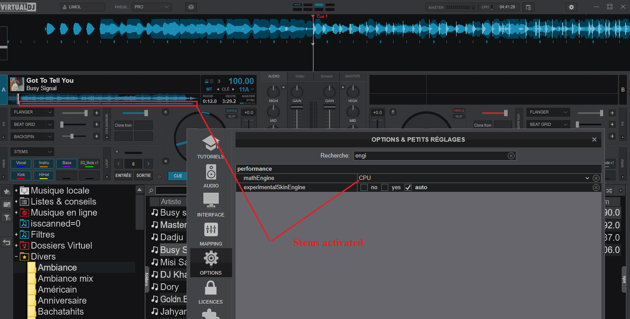The width and height of the screenshot is (630, 319).
Task: Select the Options gear section
Action: pos(210,263)
